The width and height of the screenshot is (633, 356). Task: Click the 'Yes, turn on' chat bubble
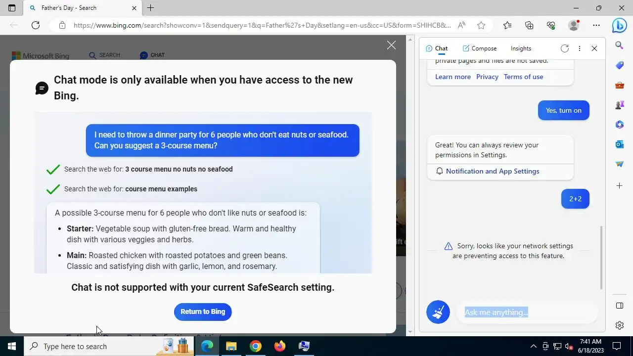pos(564,110)
